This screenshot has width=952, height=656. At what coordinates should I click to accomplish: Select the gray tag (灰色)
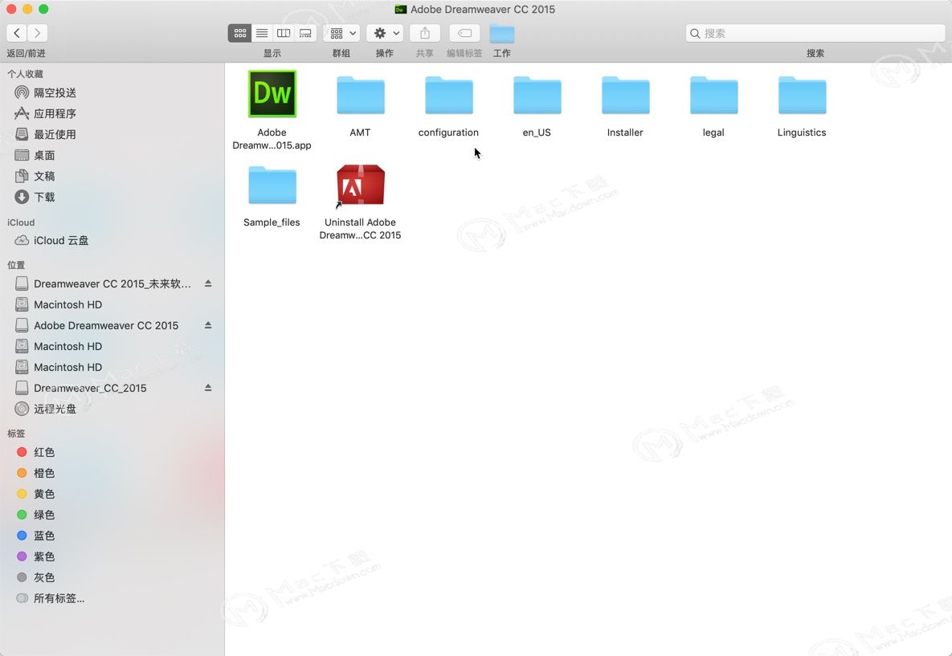(x=35, y=577)
